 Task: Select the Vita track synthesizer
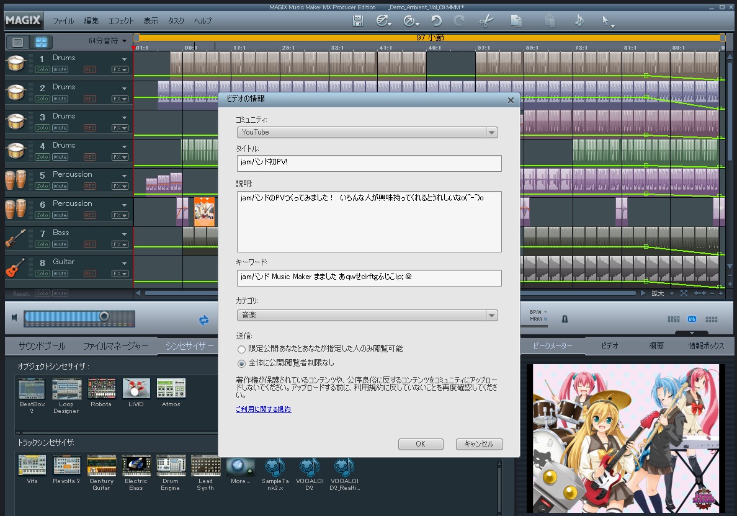coord(32,466)
